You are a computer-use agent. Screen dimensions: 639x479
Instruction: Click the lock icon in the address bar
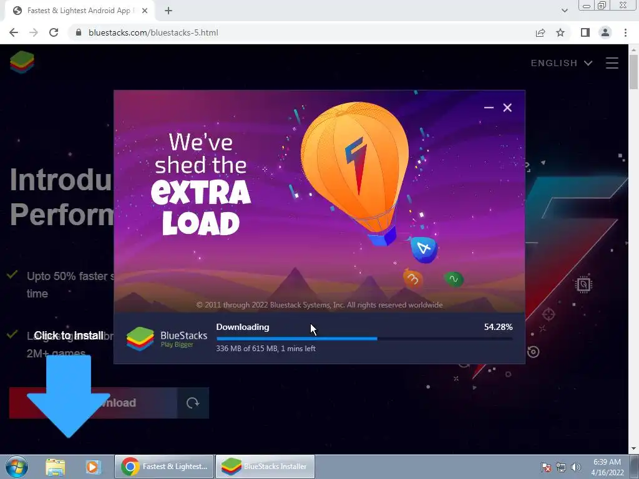tap(79, 32)
